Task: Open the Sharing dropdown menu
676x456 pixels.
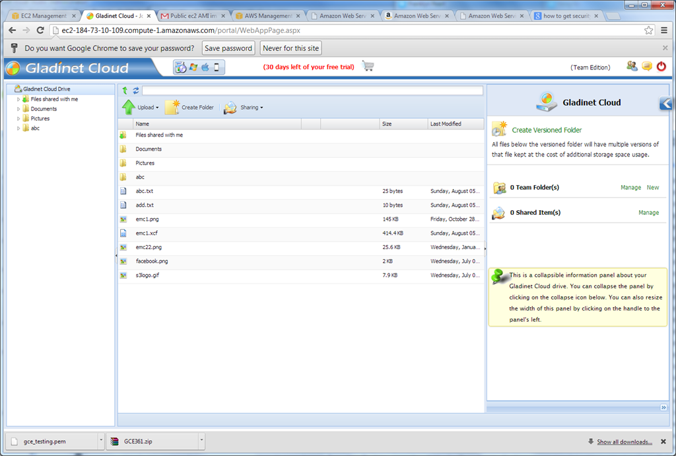Action: click(x=261, y=108)
